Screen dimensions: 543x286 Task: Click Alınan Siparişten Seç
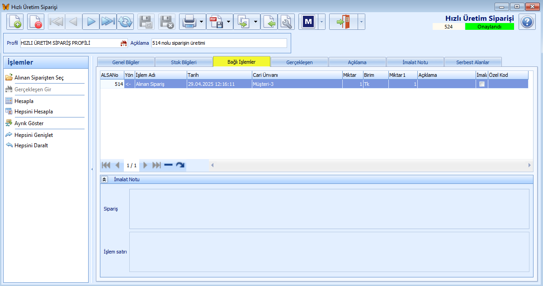click(x=39, y=78)
